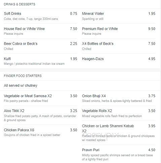Click the 0.75 price for Soft Drinks

(x=74, y=13)
